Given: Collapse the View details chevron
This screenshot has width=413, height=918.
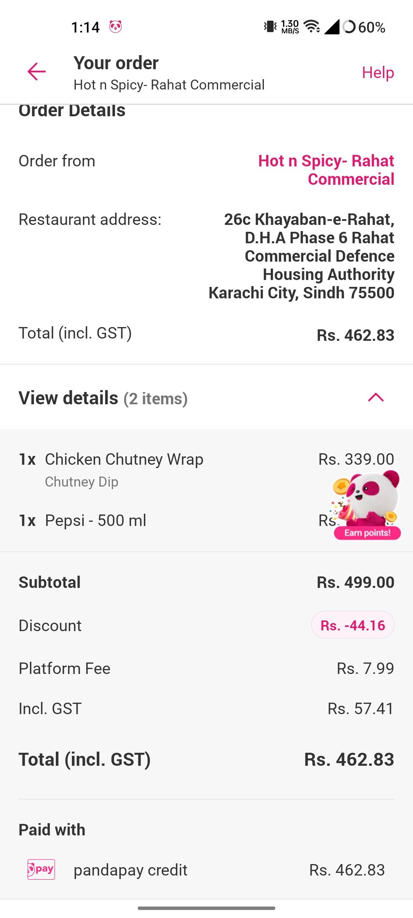Looking at the screenshot, I should (x=376, y=398).
